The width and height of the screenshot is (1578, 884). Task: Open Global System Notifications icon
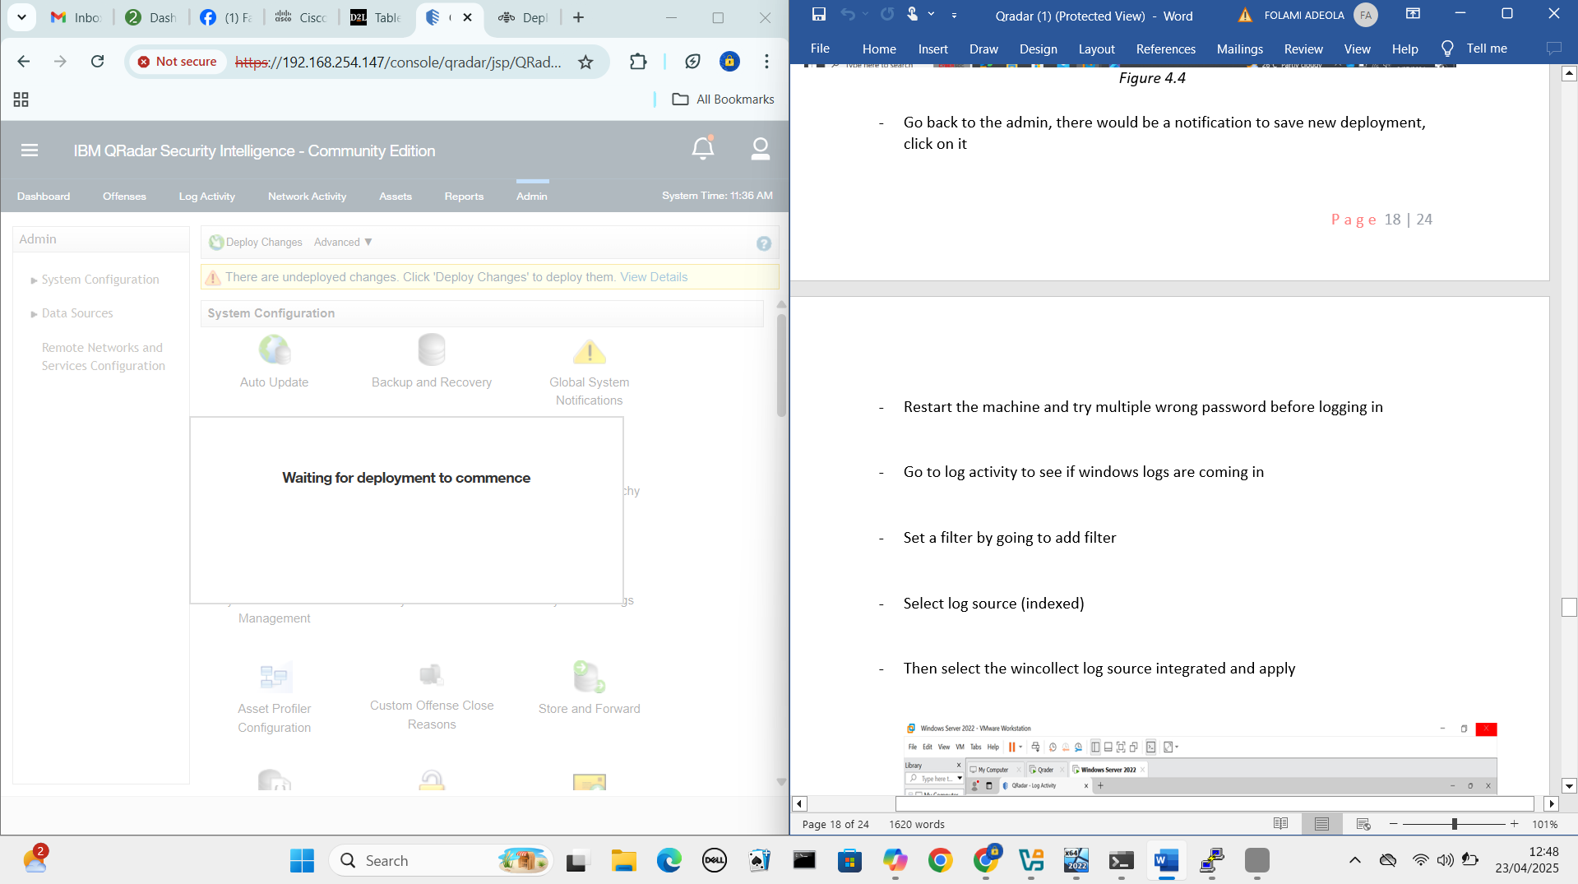590,352
